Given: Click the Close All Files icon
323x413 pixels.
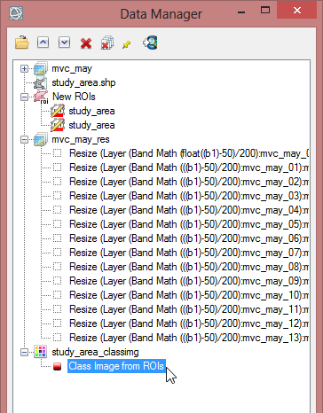Looking at the screenshot, I should point(107,43).
